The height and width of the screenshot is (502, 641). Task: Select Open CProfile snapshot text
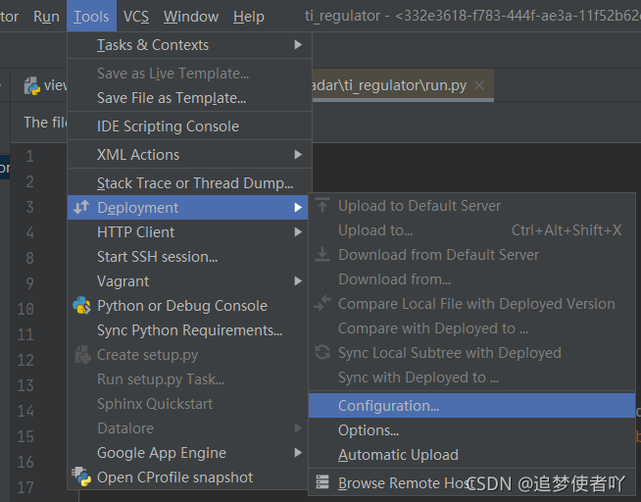click(175, 477)
